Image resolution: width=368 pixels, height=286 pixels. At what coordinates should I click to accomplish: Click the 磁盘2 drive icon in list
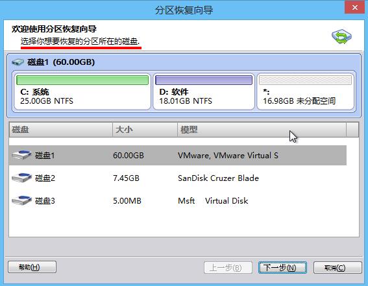pos(21,178)
